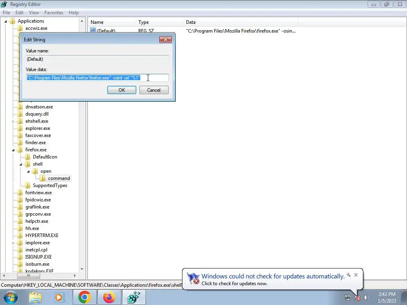Open Firefox from the taskbar
This screenshot has width=407, height=305.
tap(109, 297)
